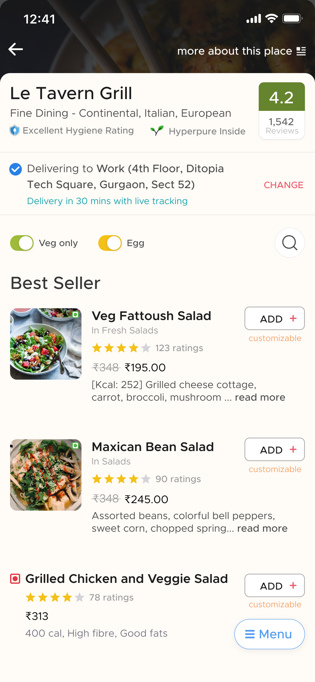
Task: Open the floating Menu button
Action: [x=269, y=634]
